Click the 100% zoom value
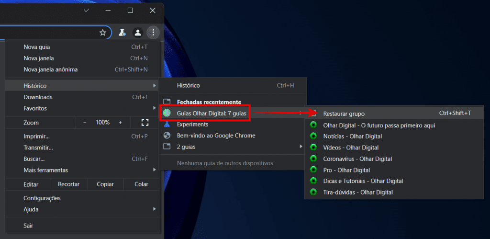The height and width of the screenshot is (239, 490). point(102,123)
